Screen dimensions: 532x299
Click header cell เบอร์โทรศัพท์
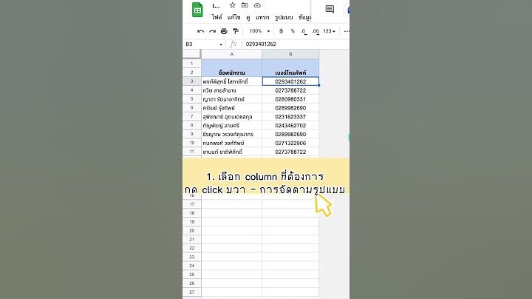(290, 73)
